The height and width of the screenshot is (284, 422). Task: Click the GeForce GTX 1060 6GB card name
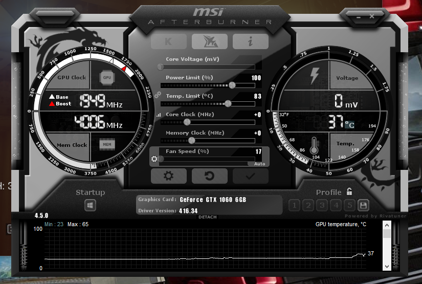point(213,200)
